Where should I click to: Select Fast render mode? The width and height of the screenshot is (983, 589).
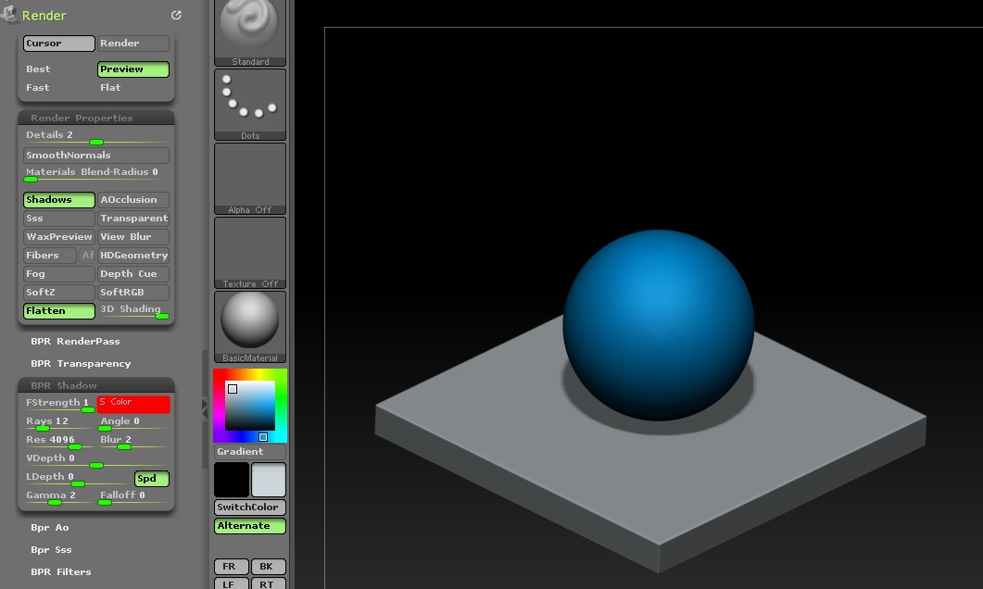(x=59, y=88)
